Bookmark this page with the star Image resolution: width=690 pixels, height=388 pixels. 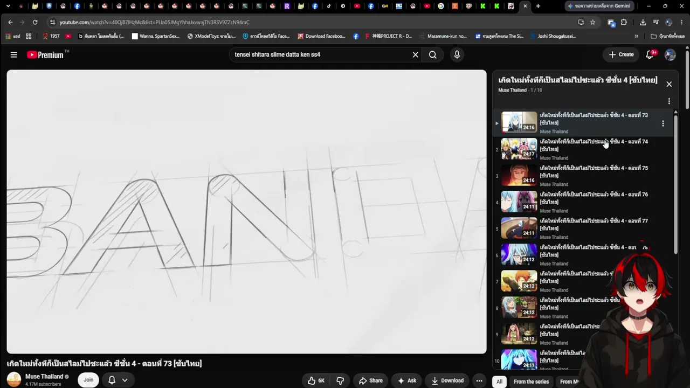(x=592, y=22)
